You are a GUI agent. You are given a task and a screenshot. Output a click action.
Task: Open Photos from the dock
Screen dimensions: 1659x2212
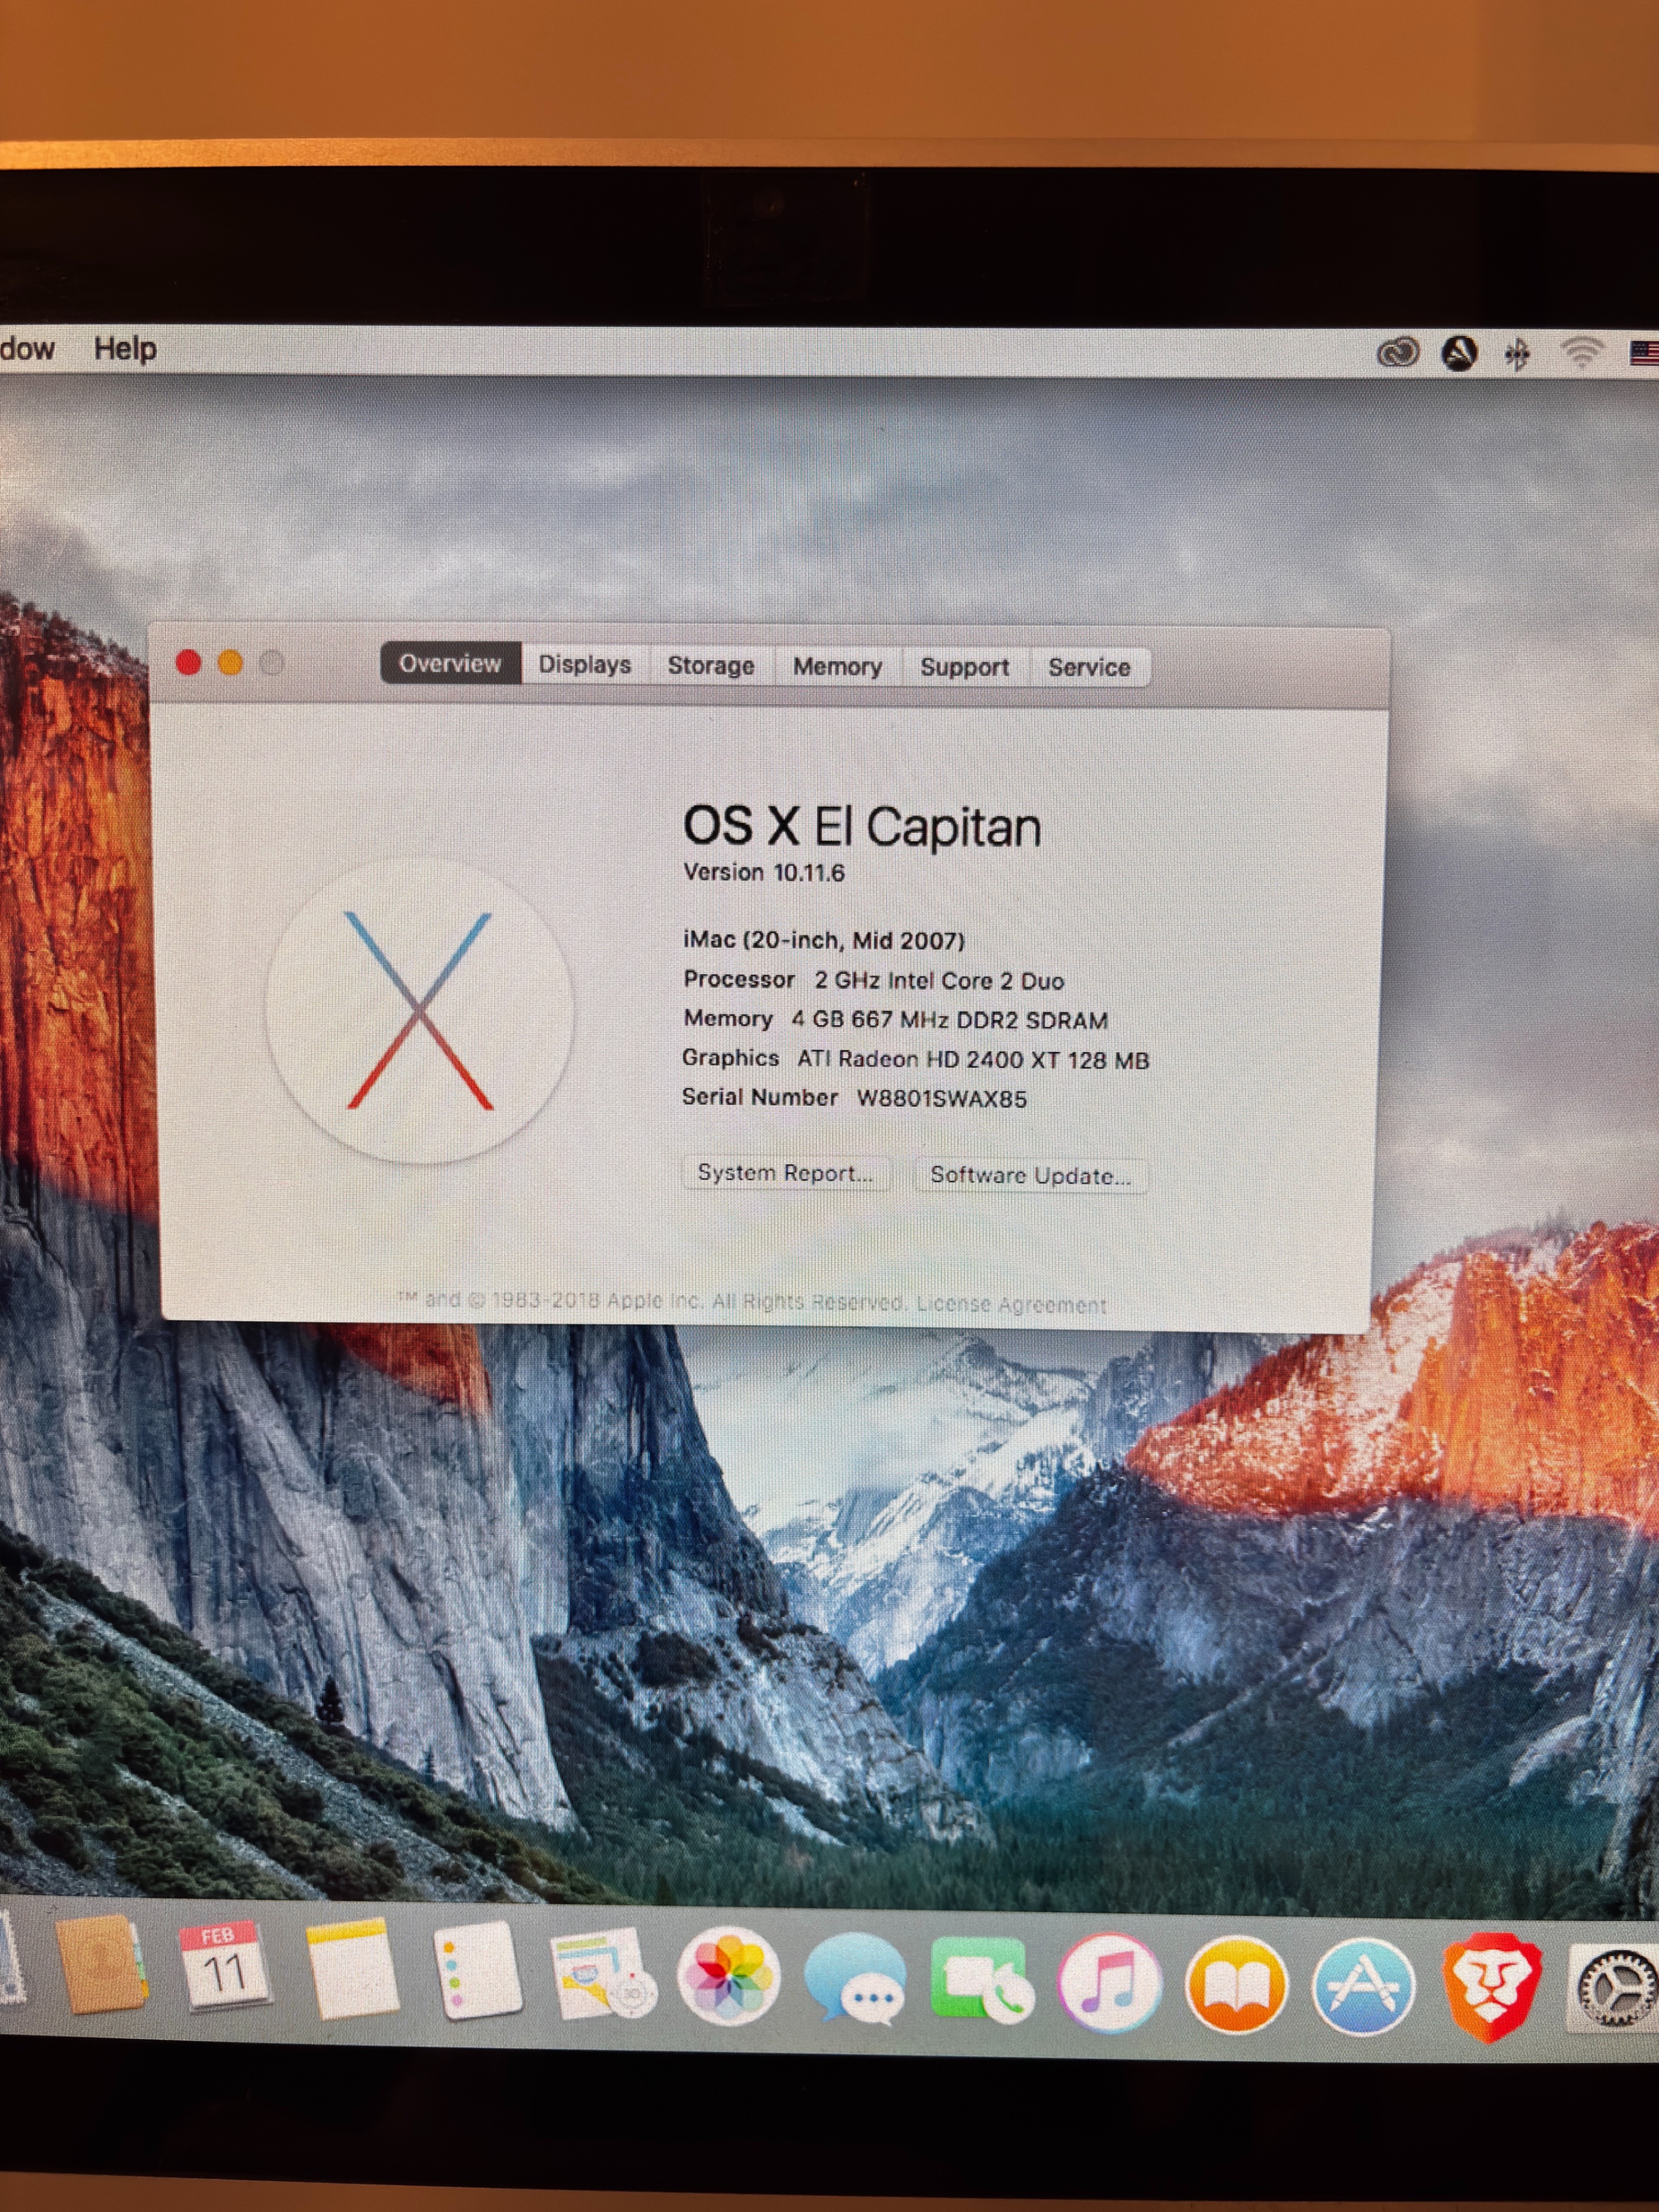[729, 1977]
